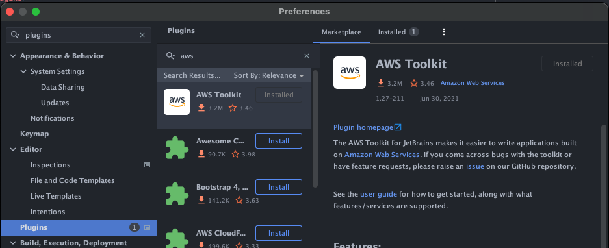
Task: Open File and Code Templates settings
Action: point(73,180)
